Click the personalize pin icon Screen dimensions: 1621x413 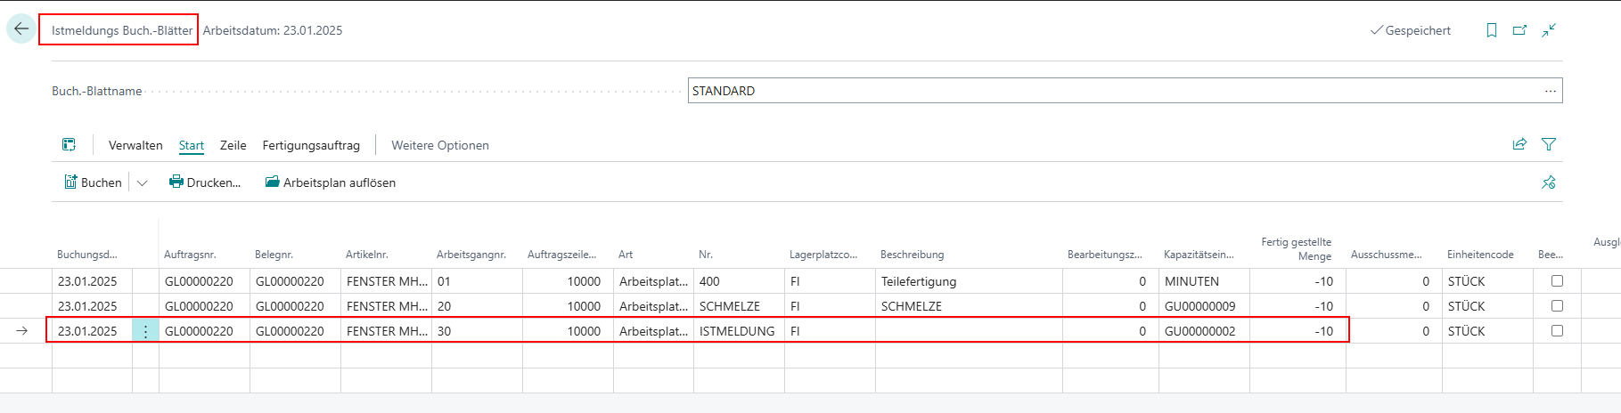(1549, 182)
